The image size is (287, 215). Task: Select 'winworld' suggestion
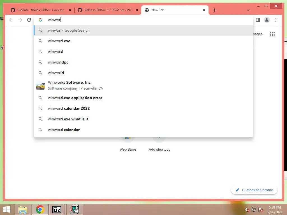143,73
